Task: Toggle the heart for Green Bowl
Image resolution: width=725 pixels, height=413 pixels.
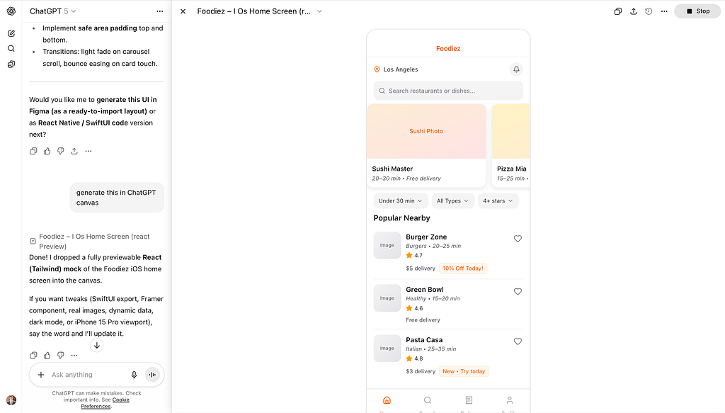Action: 518,291
